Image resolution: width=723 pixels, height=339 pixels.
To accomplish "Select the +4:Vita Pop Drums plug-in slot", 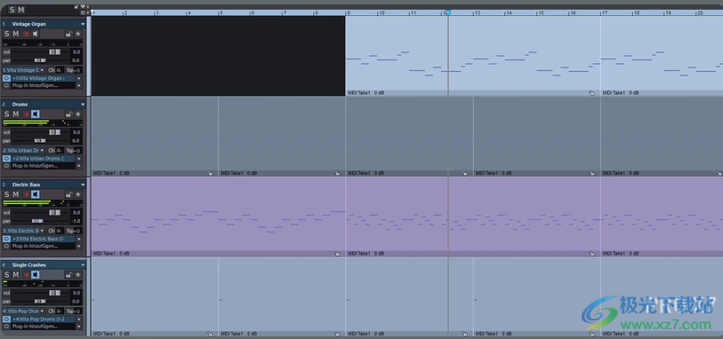I will coord(43,319).
